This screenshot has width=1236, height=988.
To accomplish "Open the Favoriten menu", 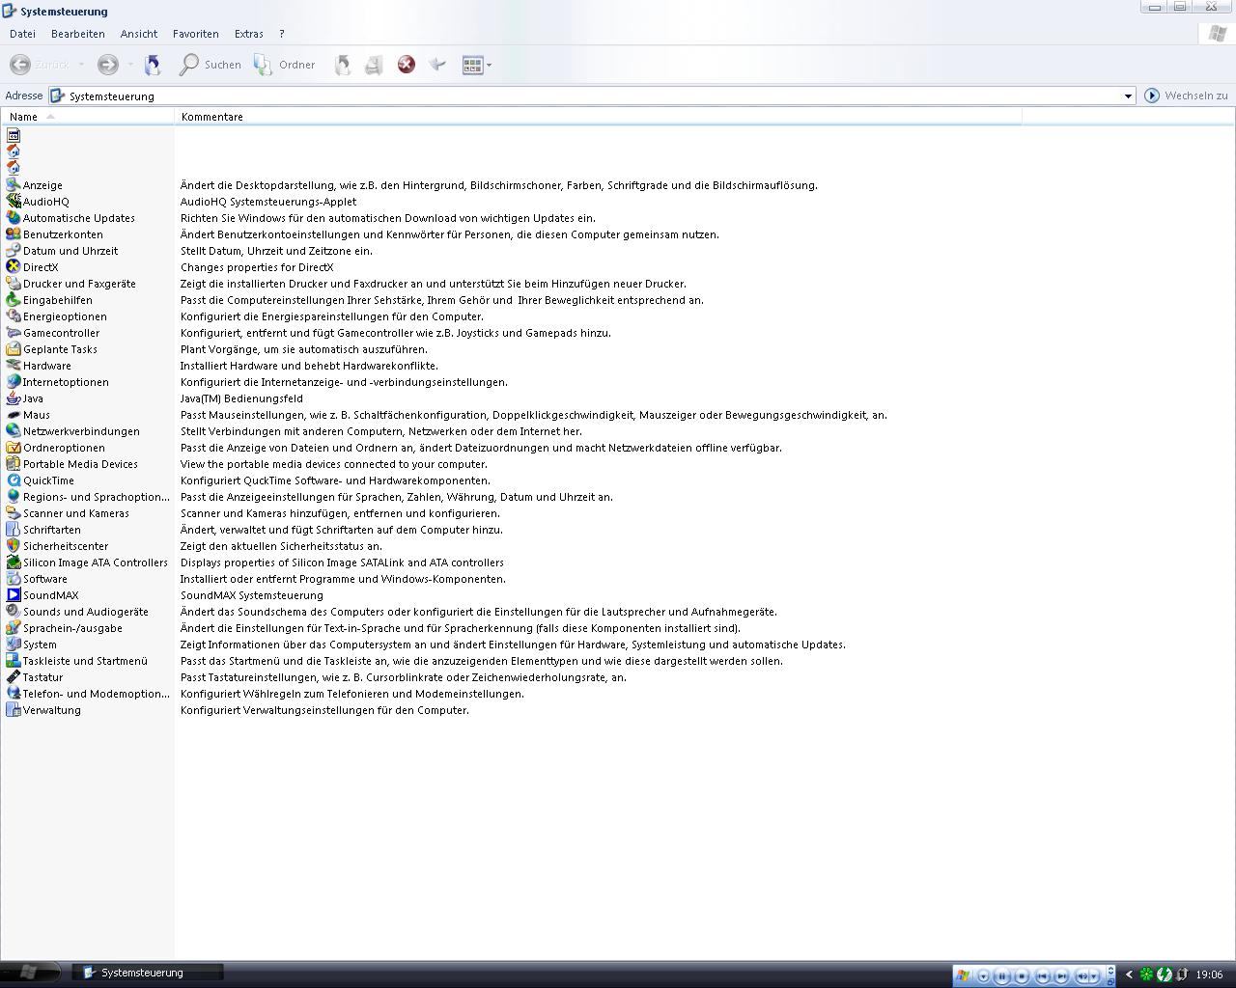I will pyautogui.click(x=196, y=34).
